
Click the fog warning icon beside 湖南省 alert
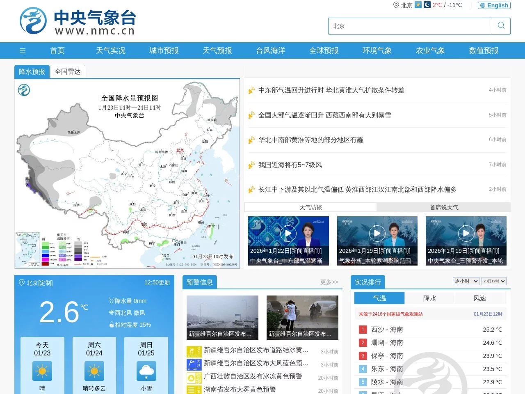click(x=194, y=389)
